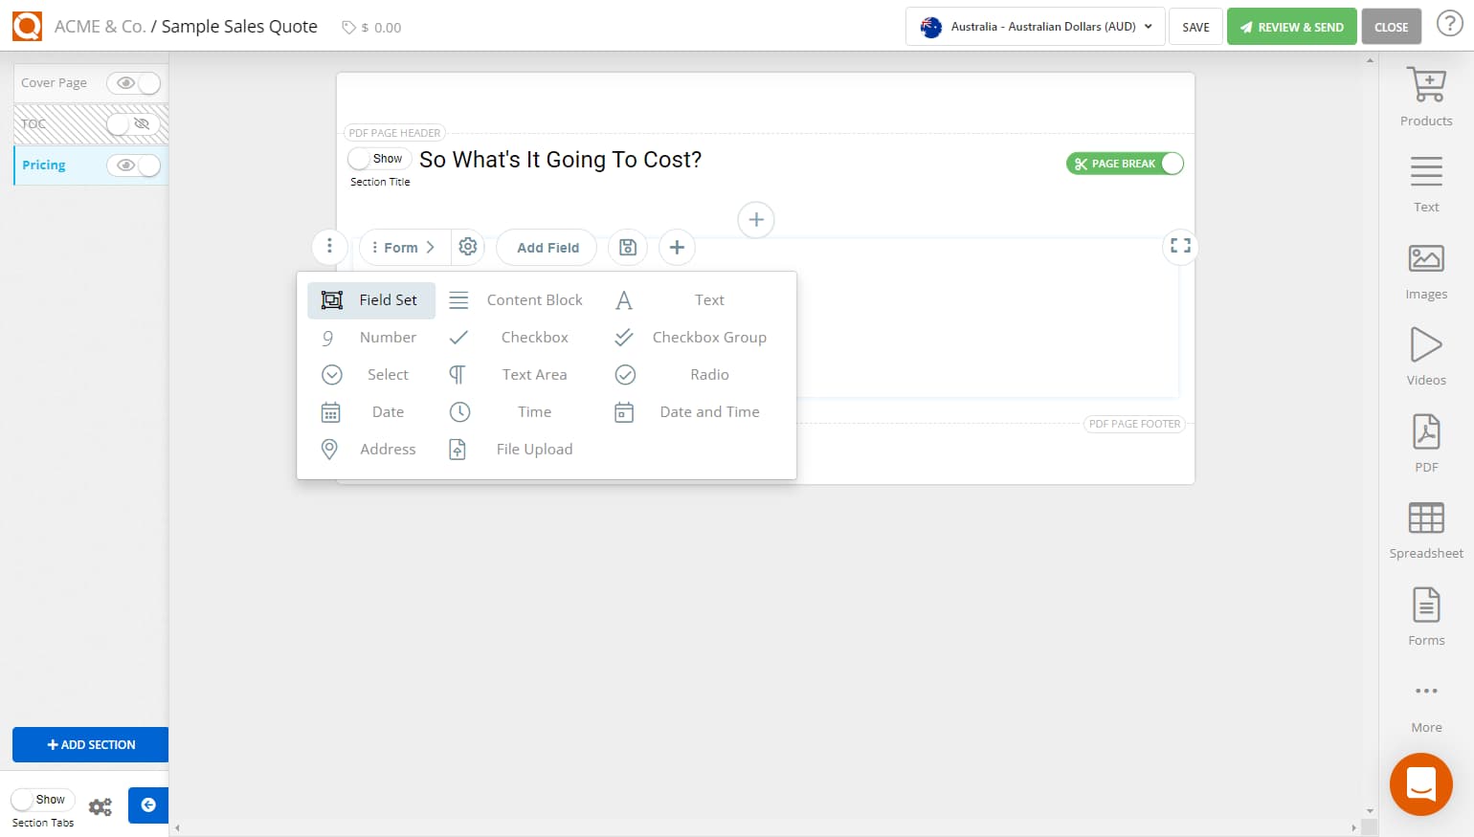1474x837 pixels.
Task: Open the Australia currency dropdown
Action: [x=1034, y=26]
